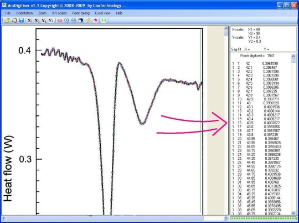Click the save floppy disk icon
Image resolution: width=299 pixels, height=223 pixels.
click(21, 21)
